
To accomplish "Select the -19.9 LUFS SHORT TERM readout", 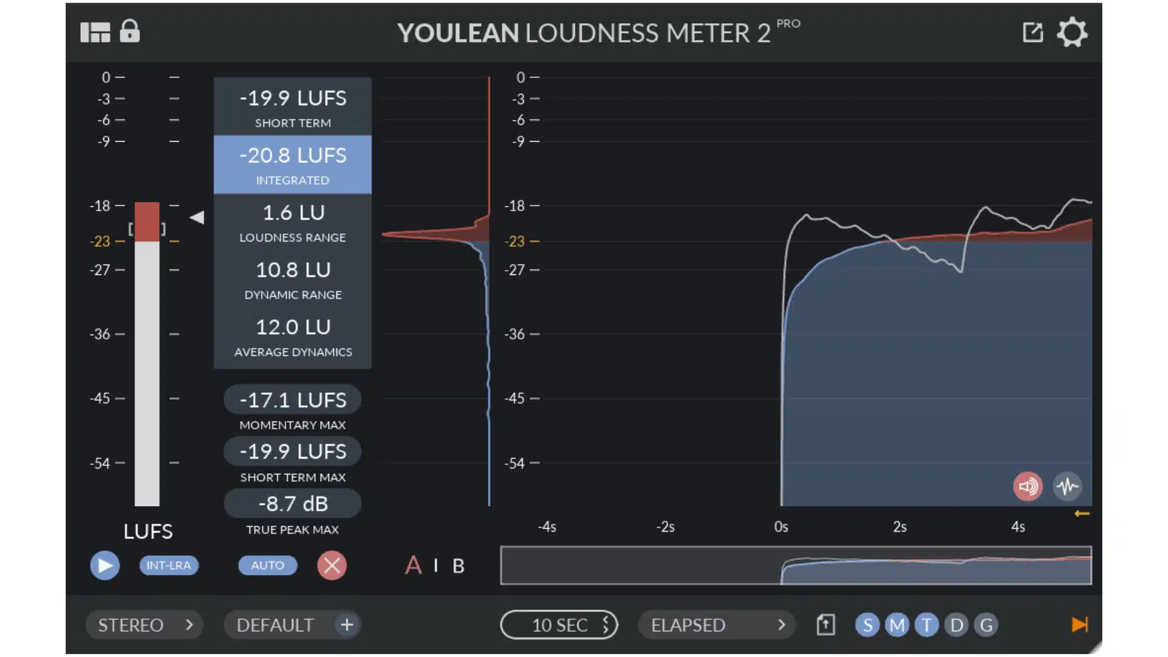I will 293,106.
